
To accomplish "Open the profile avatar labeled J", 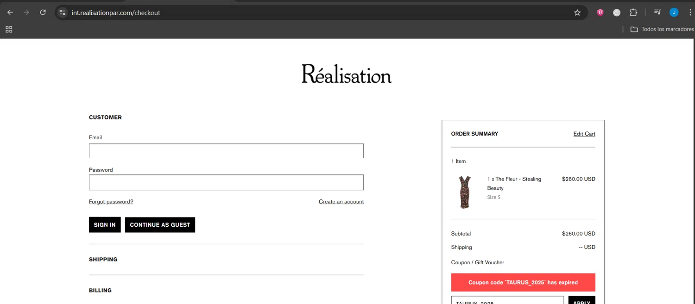I will pos(674,12).
